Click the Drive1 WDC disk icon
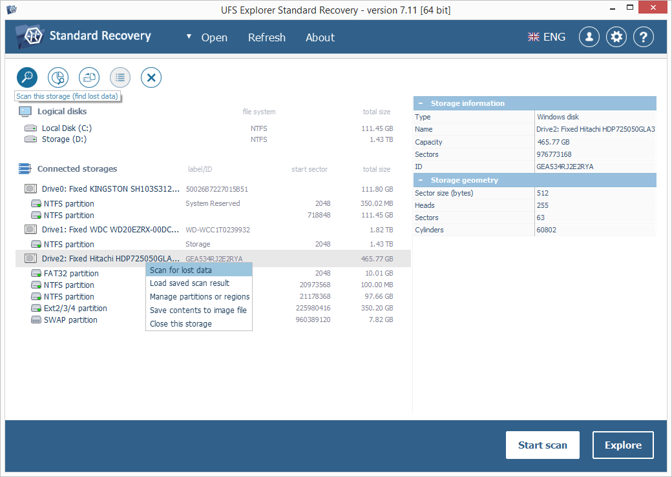 click(x=30, y=230)
